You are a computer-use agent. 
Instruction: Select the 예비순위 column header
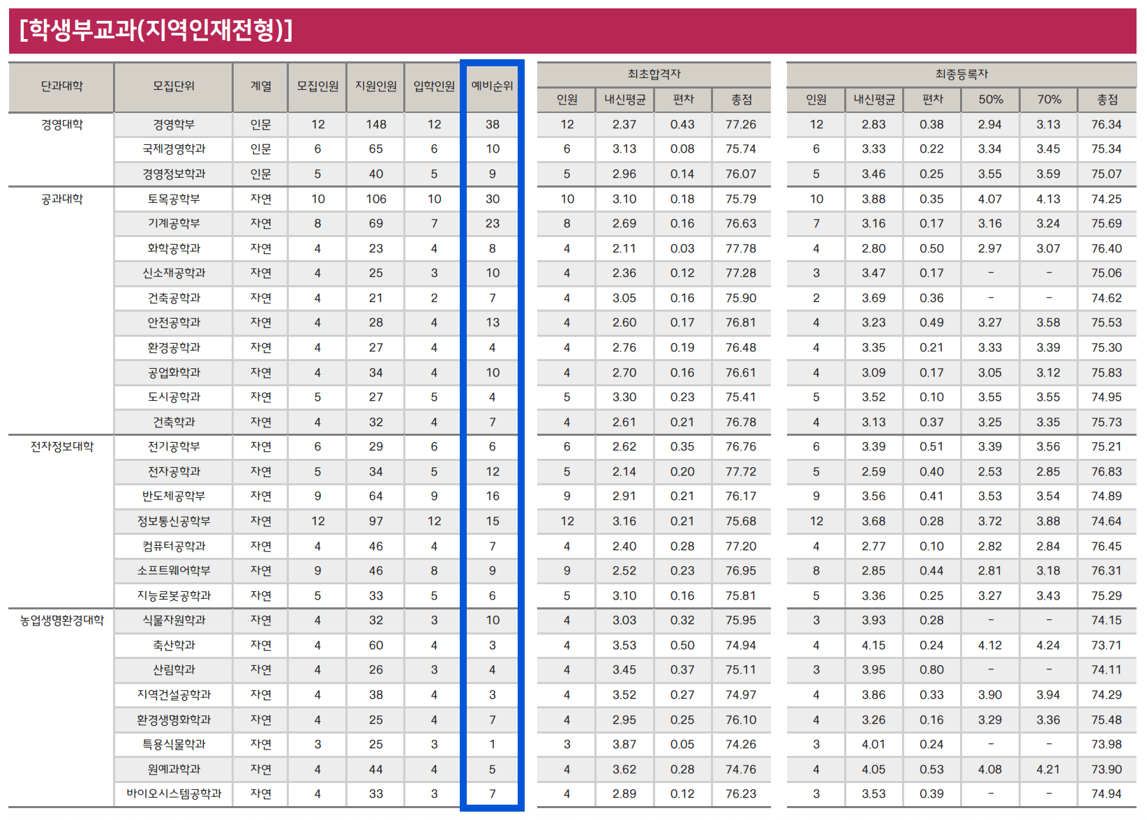point(493,86)
